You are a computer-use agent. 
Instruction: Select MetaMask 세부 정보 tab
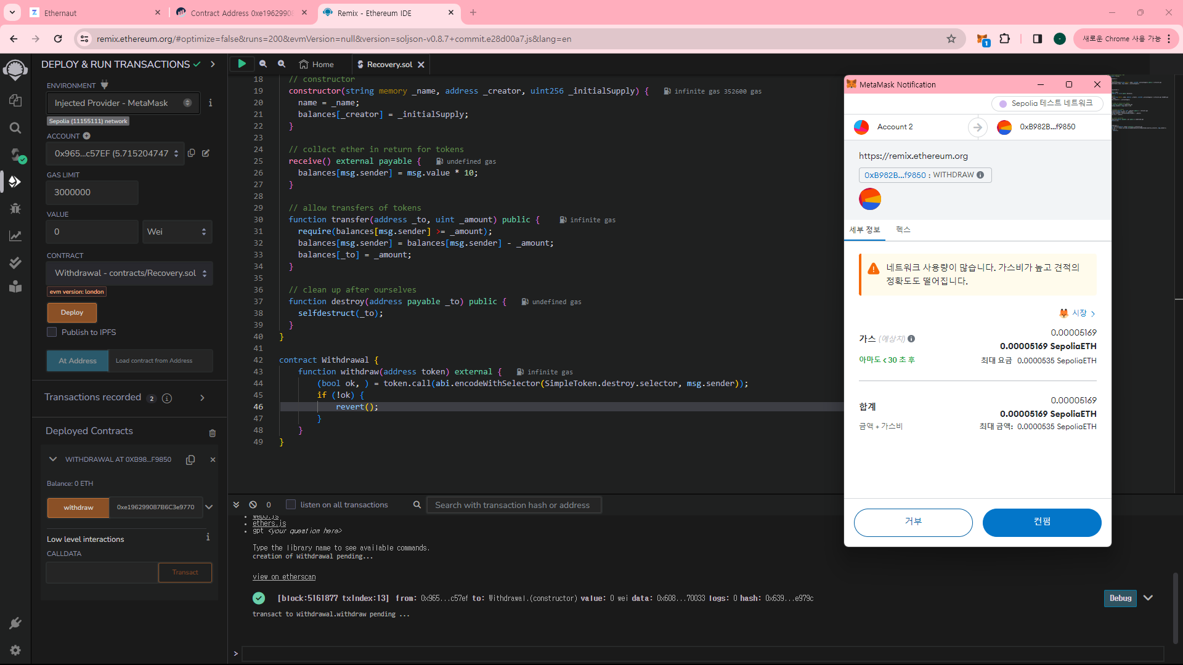pyautogui.click(x=865, y=230)
